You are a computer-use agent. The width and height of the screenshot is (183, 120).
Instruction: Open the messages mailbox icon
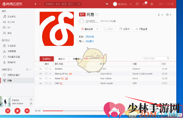(x=145, y=4)
